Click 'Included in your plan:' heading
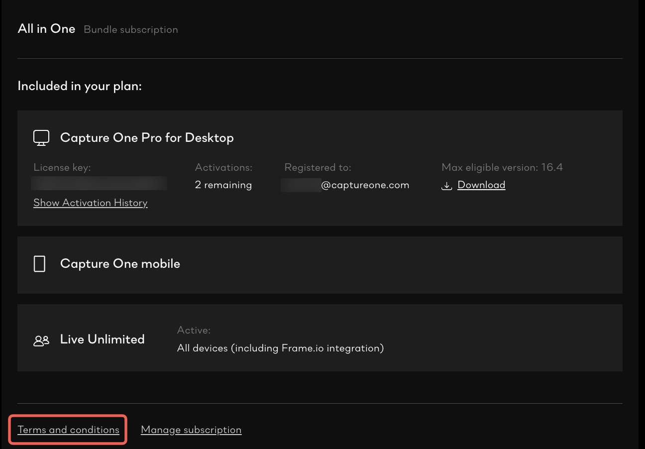The image size is (645, 449). (80, 86)
